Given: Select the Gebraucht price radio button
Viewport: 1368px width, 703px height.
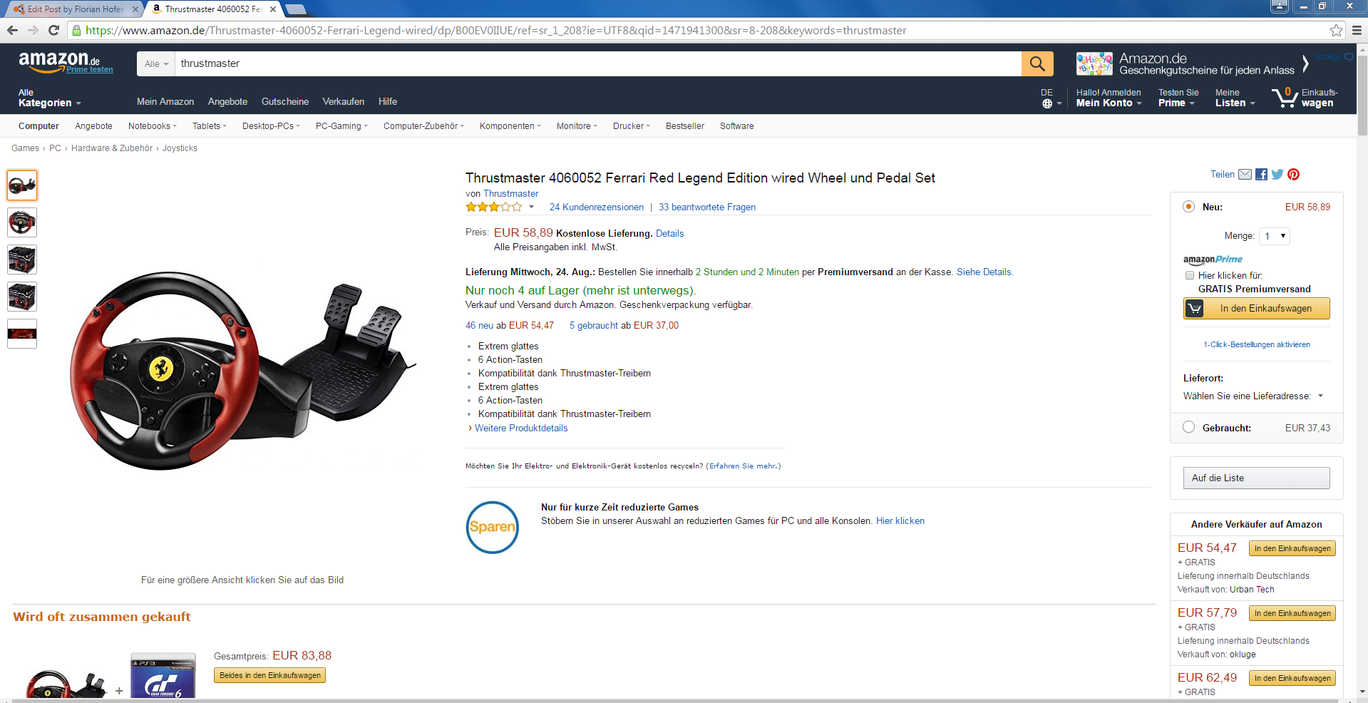Looking at the screenshot, I should pos(1188,427).
